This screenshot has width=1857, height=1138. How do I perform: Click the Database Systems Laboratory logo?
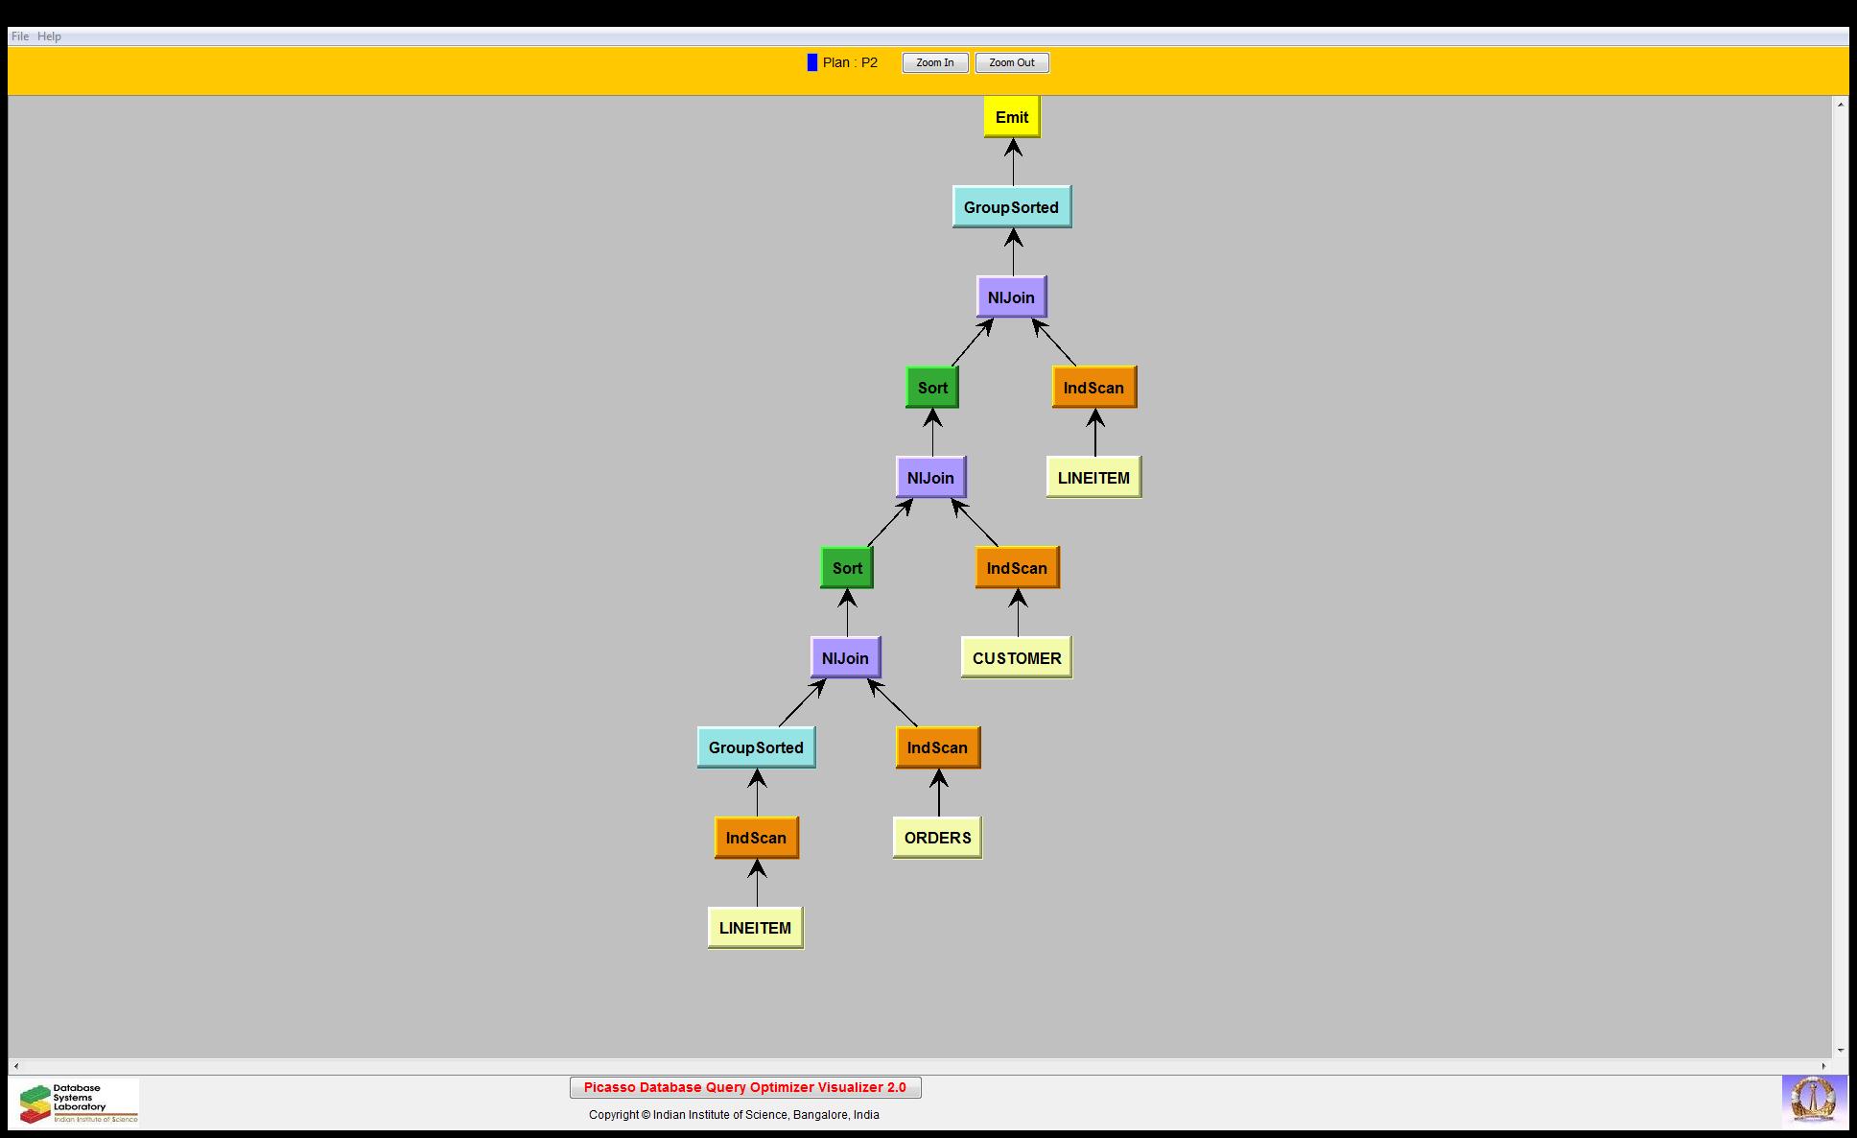pos(79,1102)
